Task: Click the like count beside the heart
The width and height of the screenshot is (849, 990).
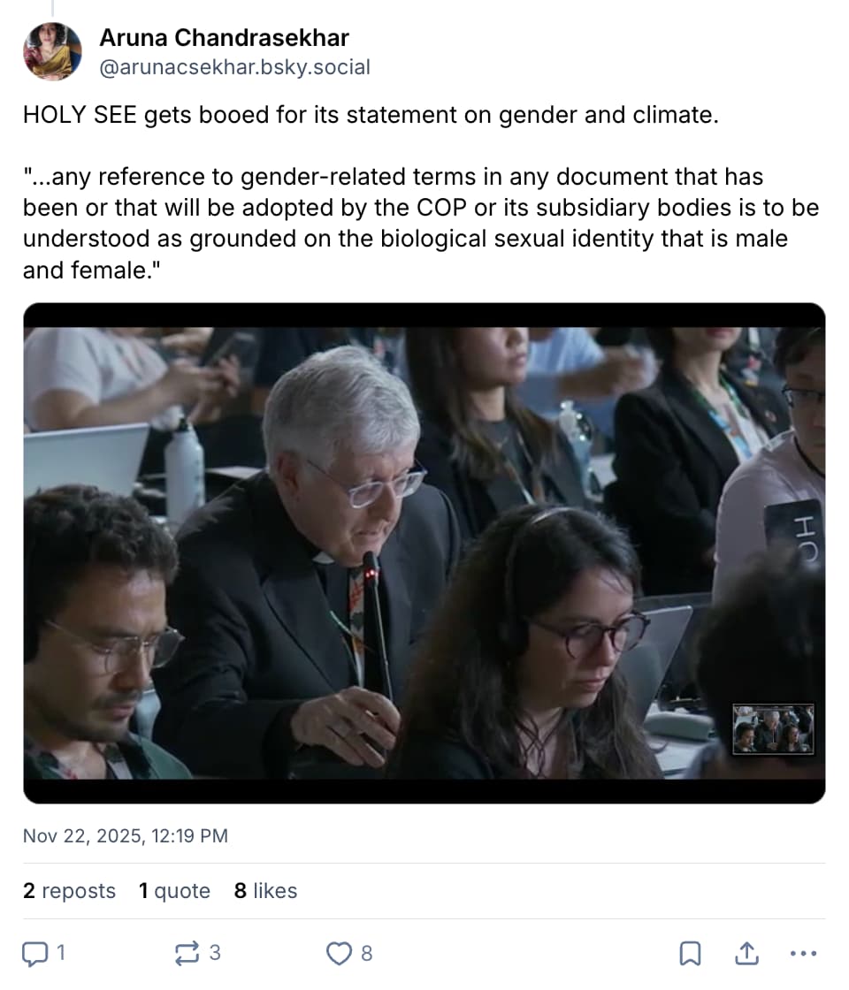Action: point(366,954)
